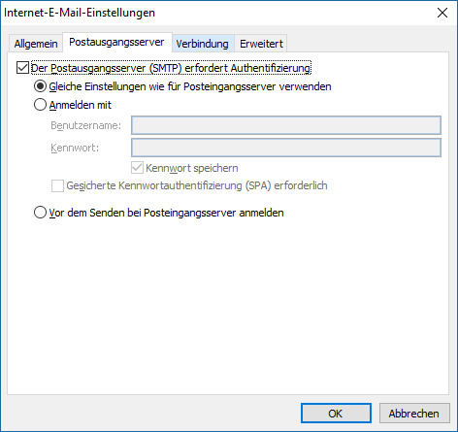Select 'Gleiche Einstellungen wie für Posteingangsserver' radio
The height and width of the screenshot is (432, 458).
[40, 86]
